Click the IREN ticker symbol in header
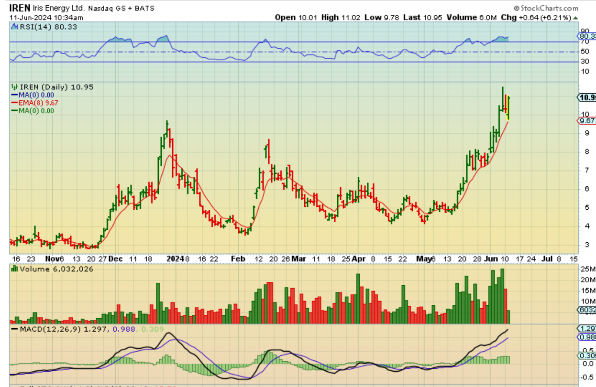596x387 pixels. 21,8
